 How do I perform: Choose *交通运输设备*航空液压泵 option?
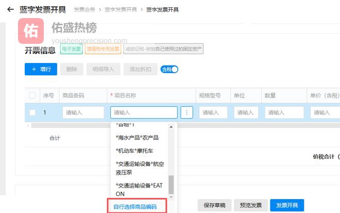point(140,168)
